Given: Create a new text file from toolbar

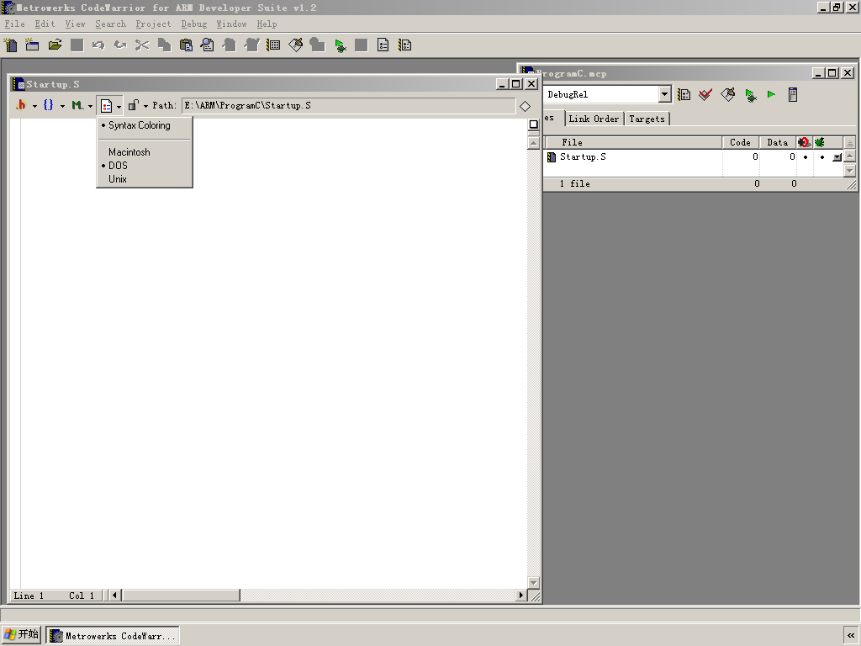Looking at the screenshot, I should pos(10,45).
